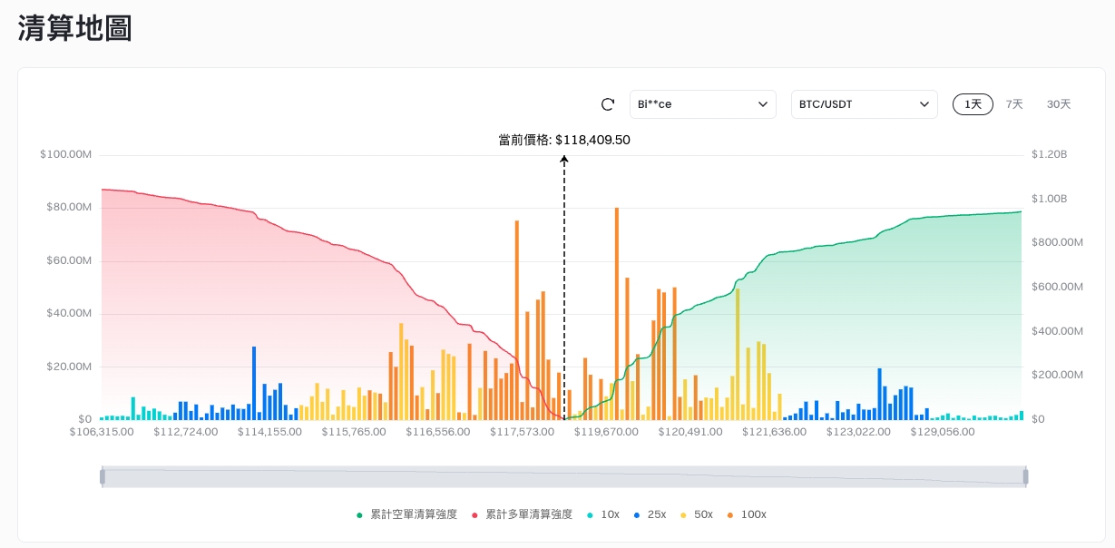Click the right handle of the range slider
The width and height of the screenshot is (1115, 548).
click(1025, 476)
